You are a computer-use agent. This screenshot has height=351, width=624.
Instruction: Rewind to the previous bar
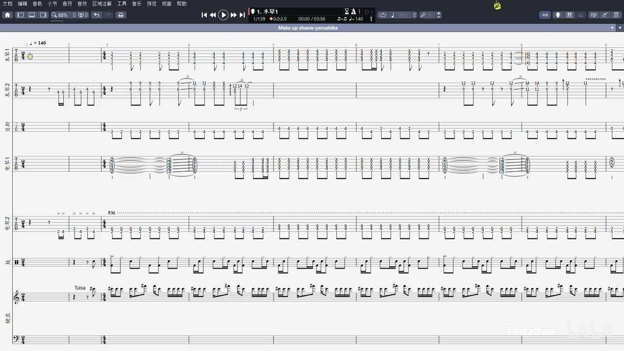pos(213,15)
